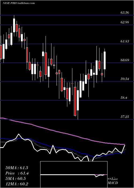Screen dimensions: 134x188
Task: Click the Price : 61.4 reading
Action: [17, 173]
